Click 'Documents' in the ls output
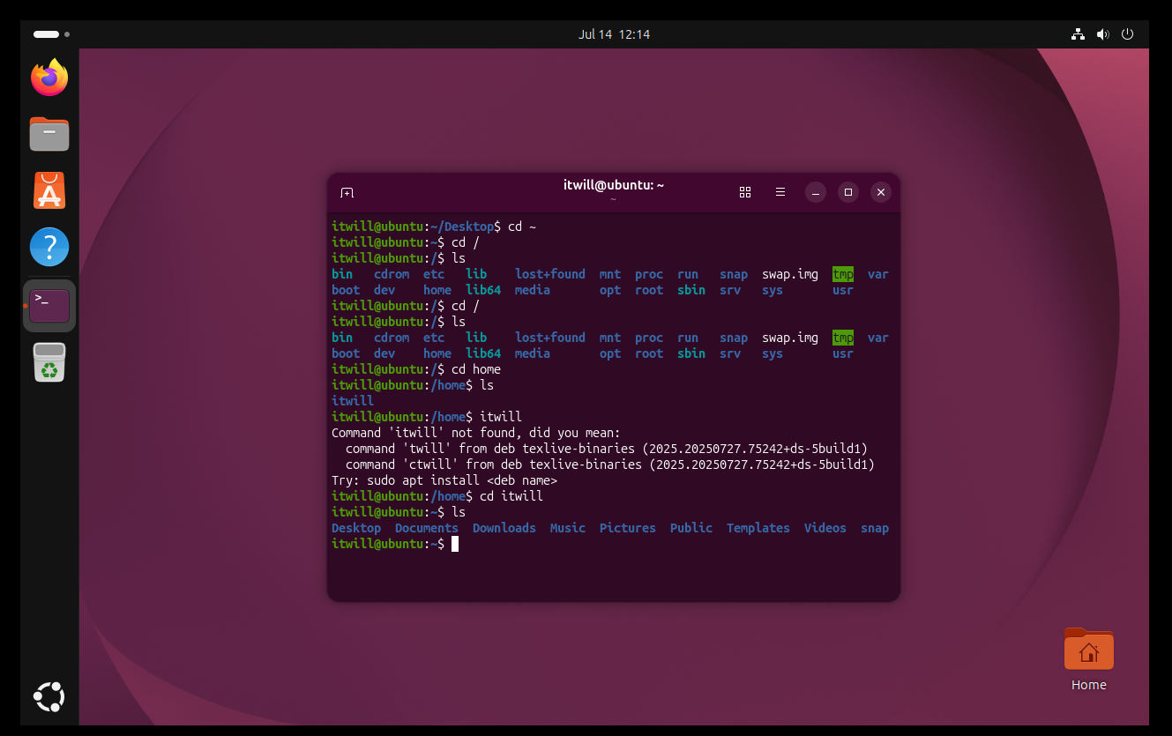 427,528
